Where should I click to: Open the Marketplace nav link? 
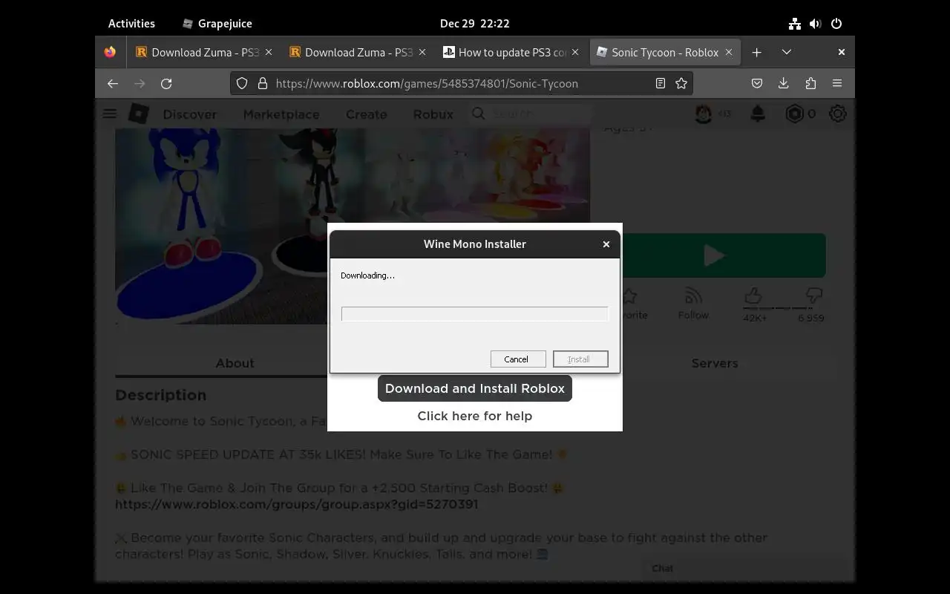[x=281, y=114]
